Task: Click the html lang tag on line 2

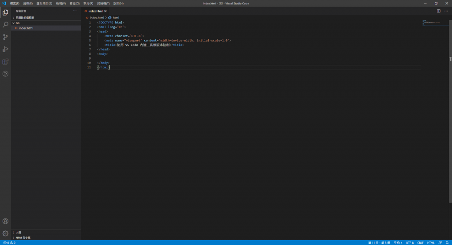Action: pyautogui.click(x=112, y=27)
